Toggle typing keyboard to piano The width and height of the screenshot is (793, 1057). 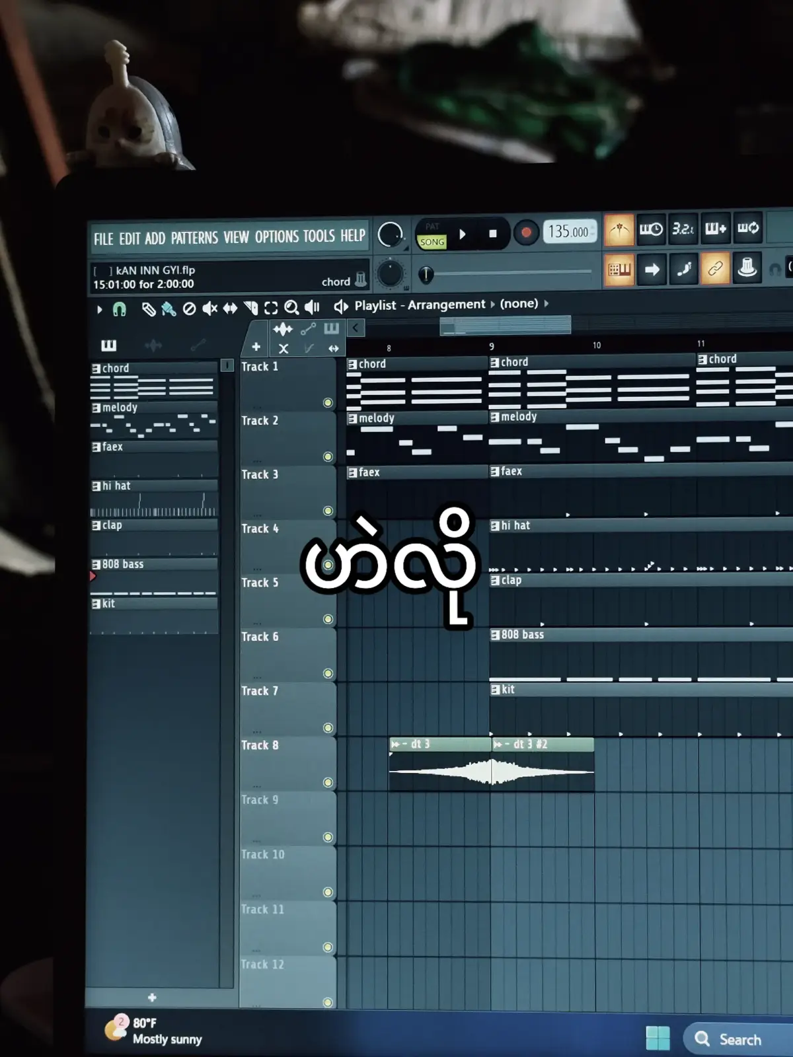(x=619, y=270)
